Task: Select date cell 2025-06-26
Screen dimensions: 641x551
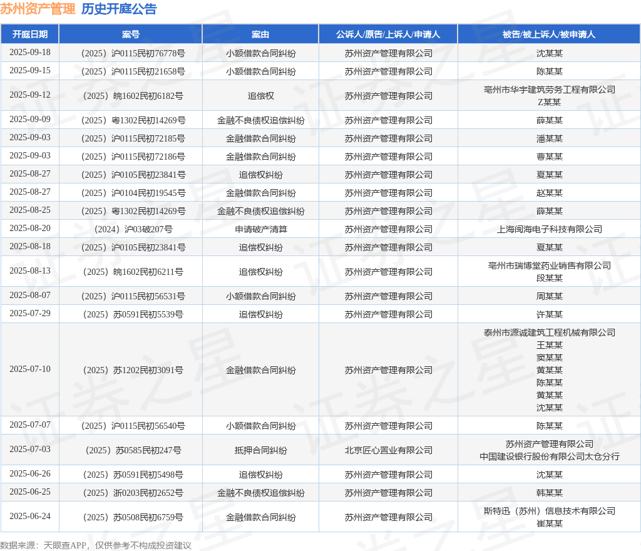Action: (30, 474)
